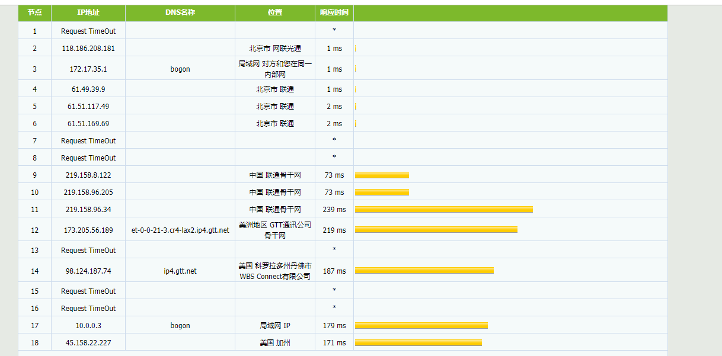Select IP address 61.49.39.9
The height and width of the screenshot is (356, 722).
(88, 89)
